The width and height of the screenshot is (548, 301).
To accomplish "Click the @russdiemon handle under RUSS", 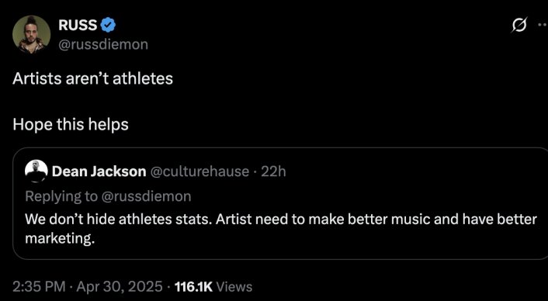I will coord(103,44).
